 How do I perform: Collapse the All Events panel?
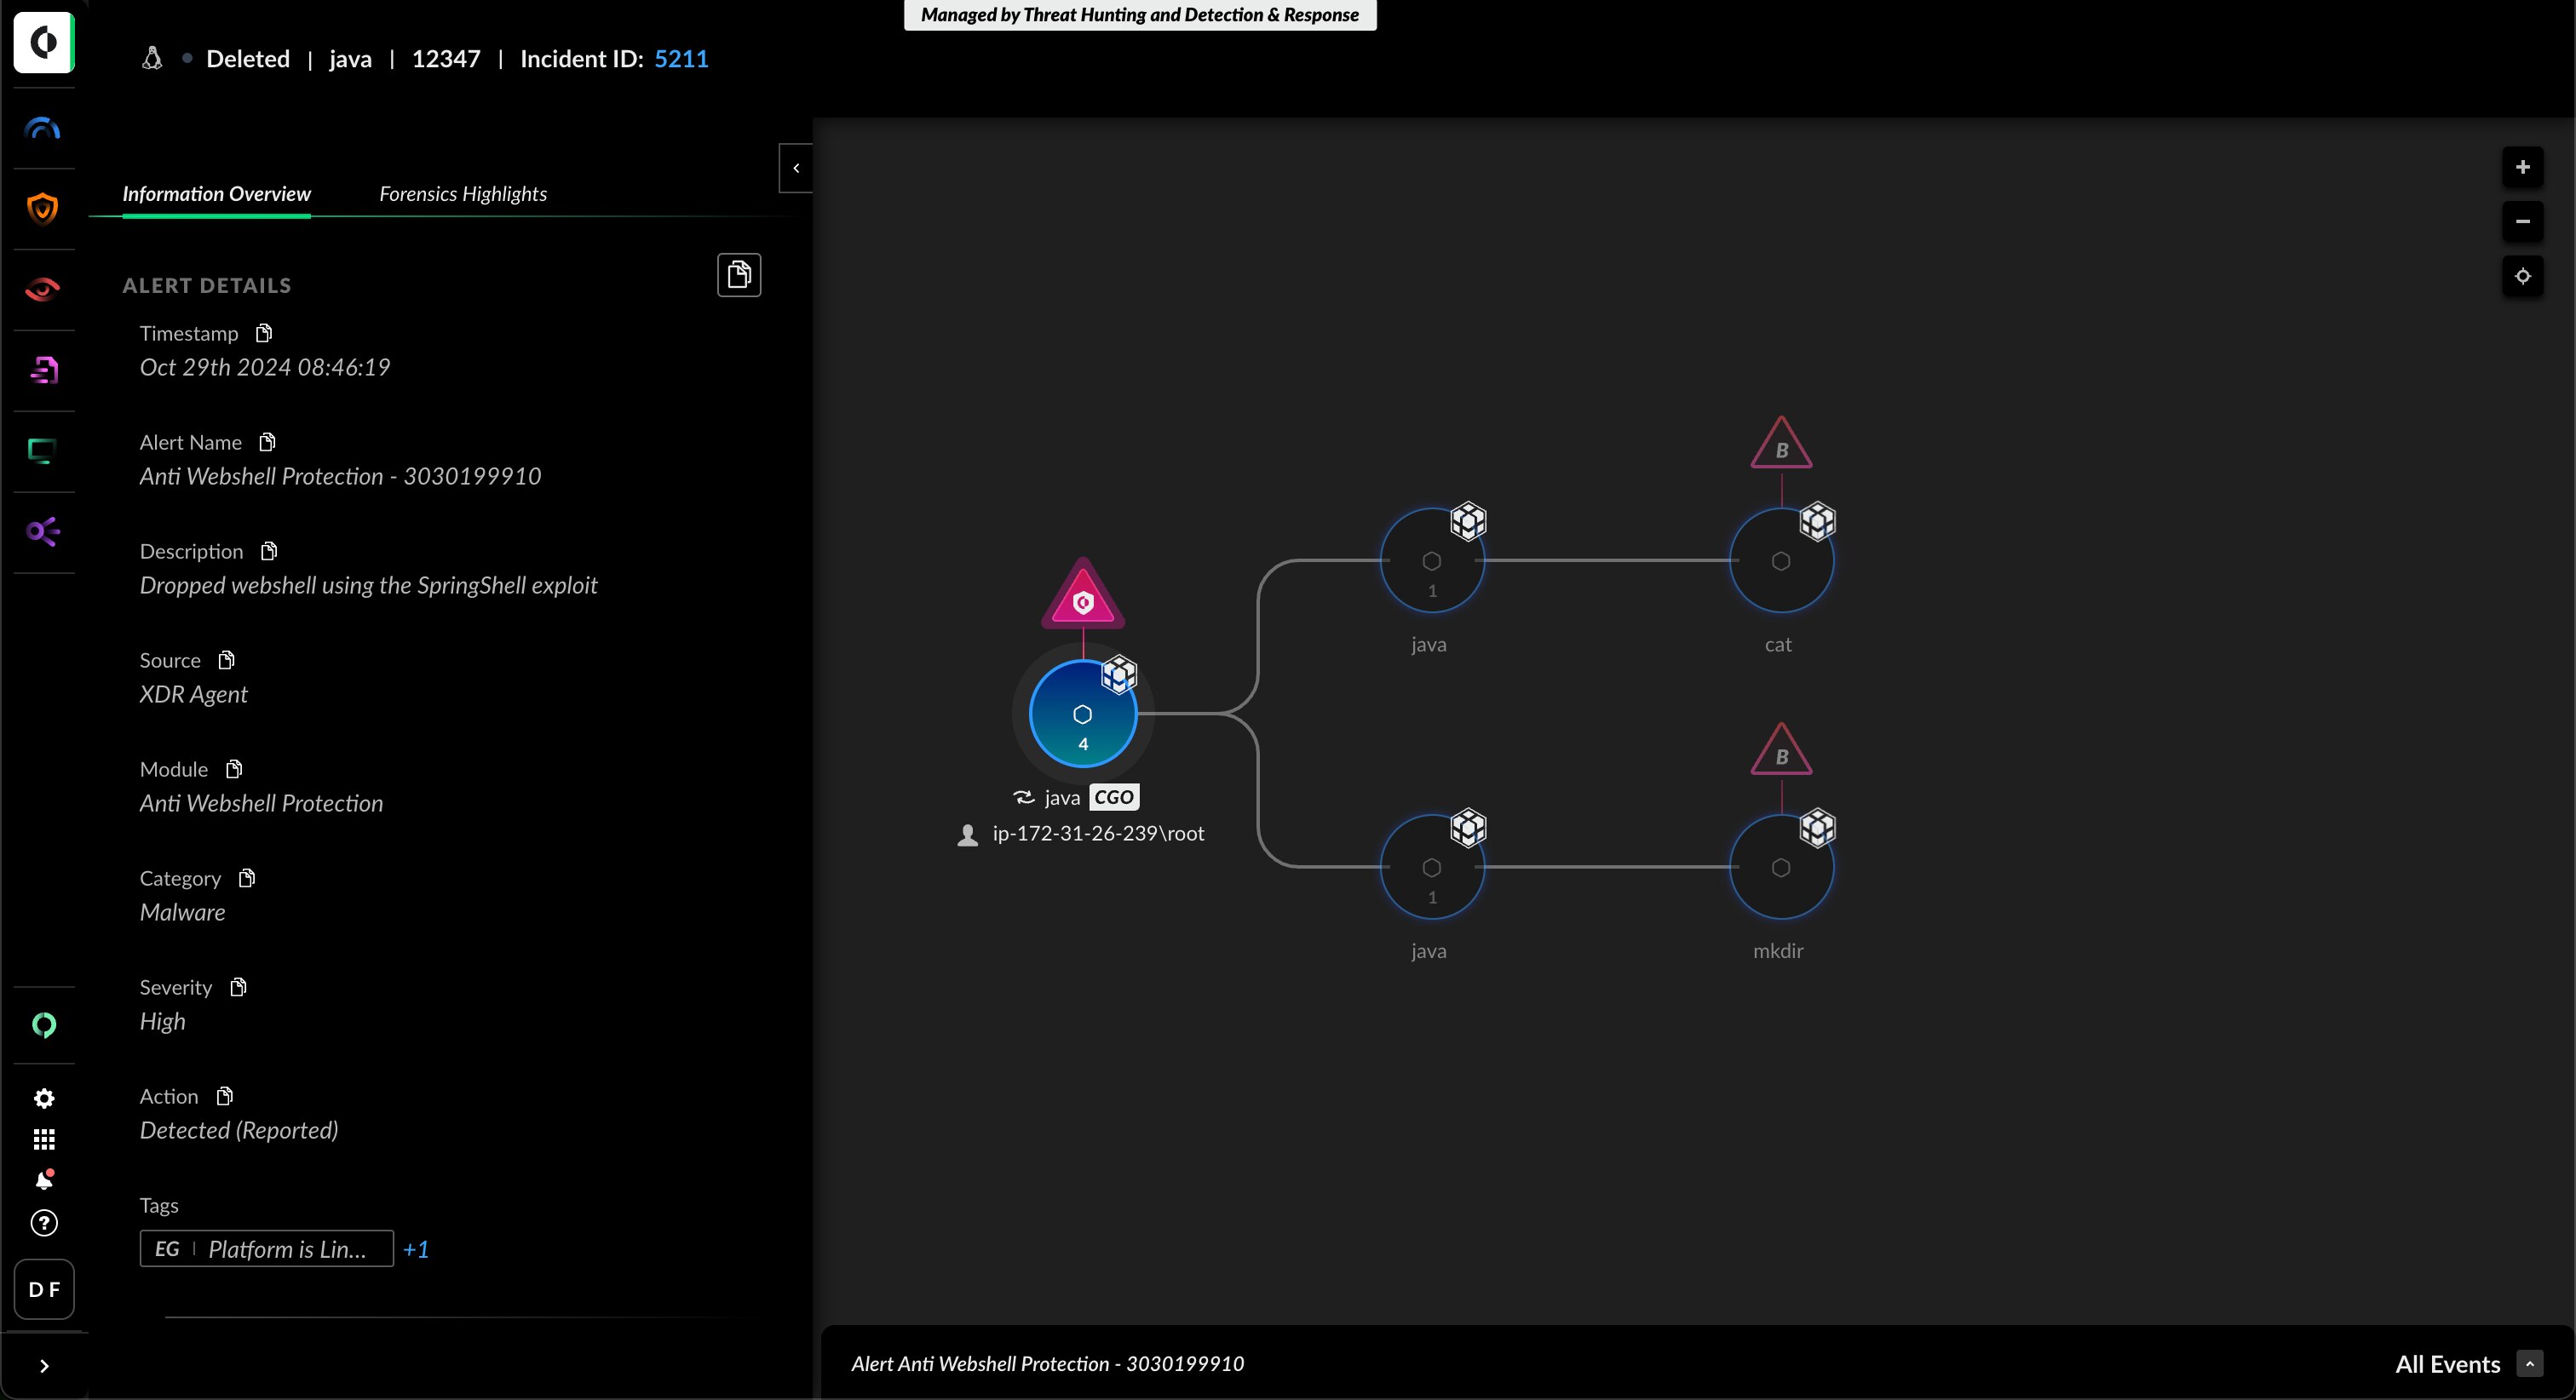click(x=2530, y=1363)
